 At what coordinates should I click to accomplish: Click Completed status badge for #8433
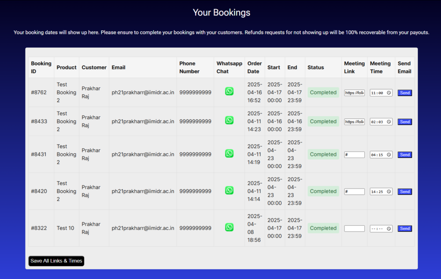[323, 121]
